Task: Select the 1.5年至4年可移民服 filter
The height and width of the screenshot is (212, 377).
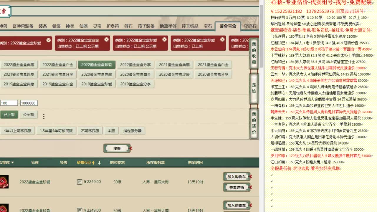Action: tap(56, 131)
